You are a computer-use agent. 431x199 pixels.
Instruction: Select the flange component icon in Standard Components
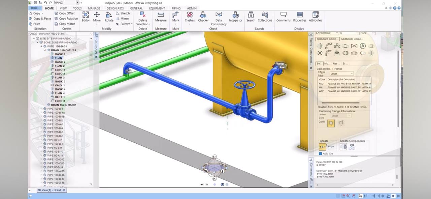320,46
